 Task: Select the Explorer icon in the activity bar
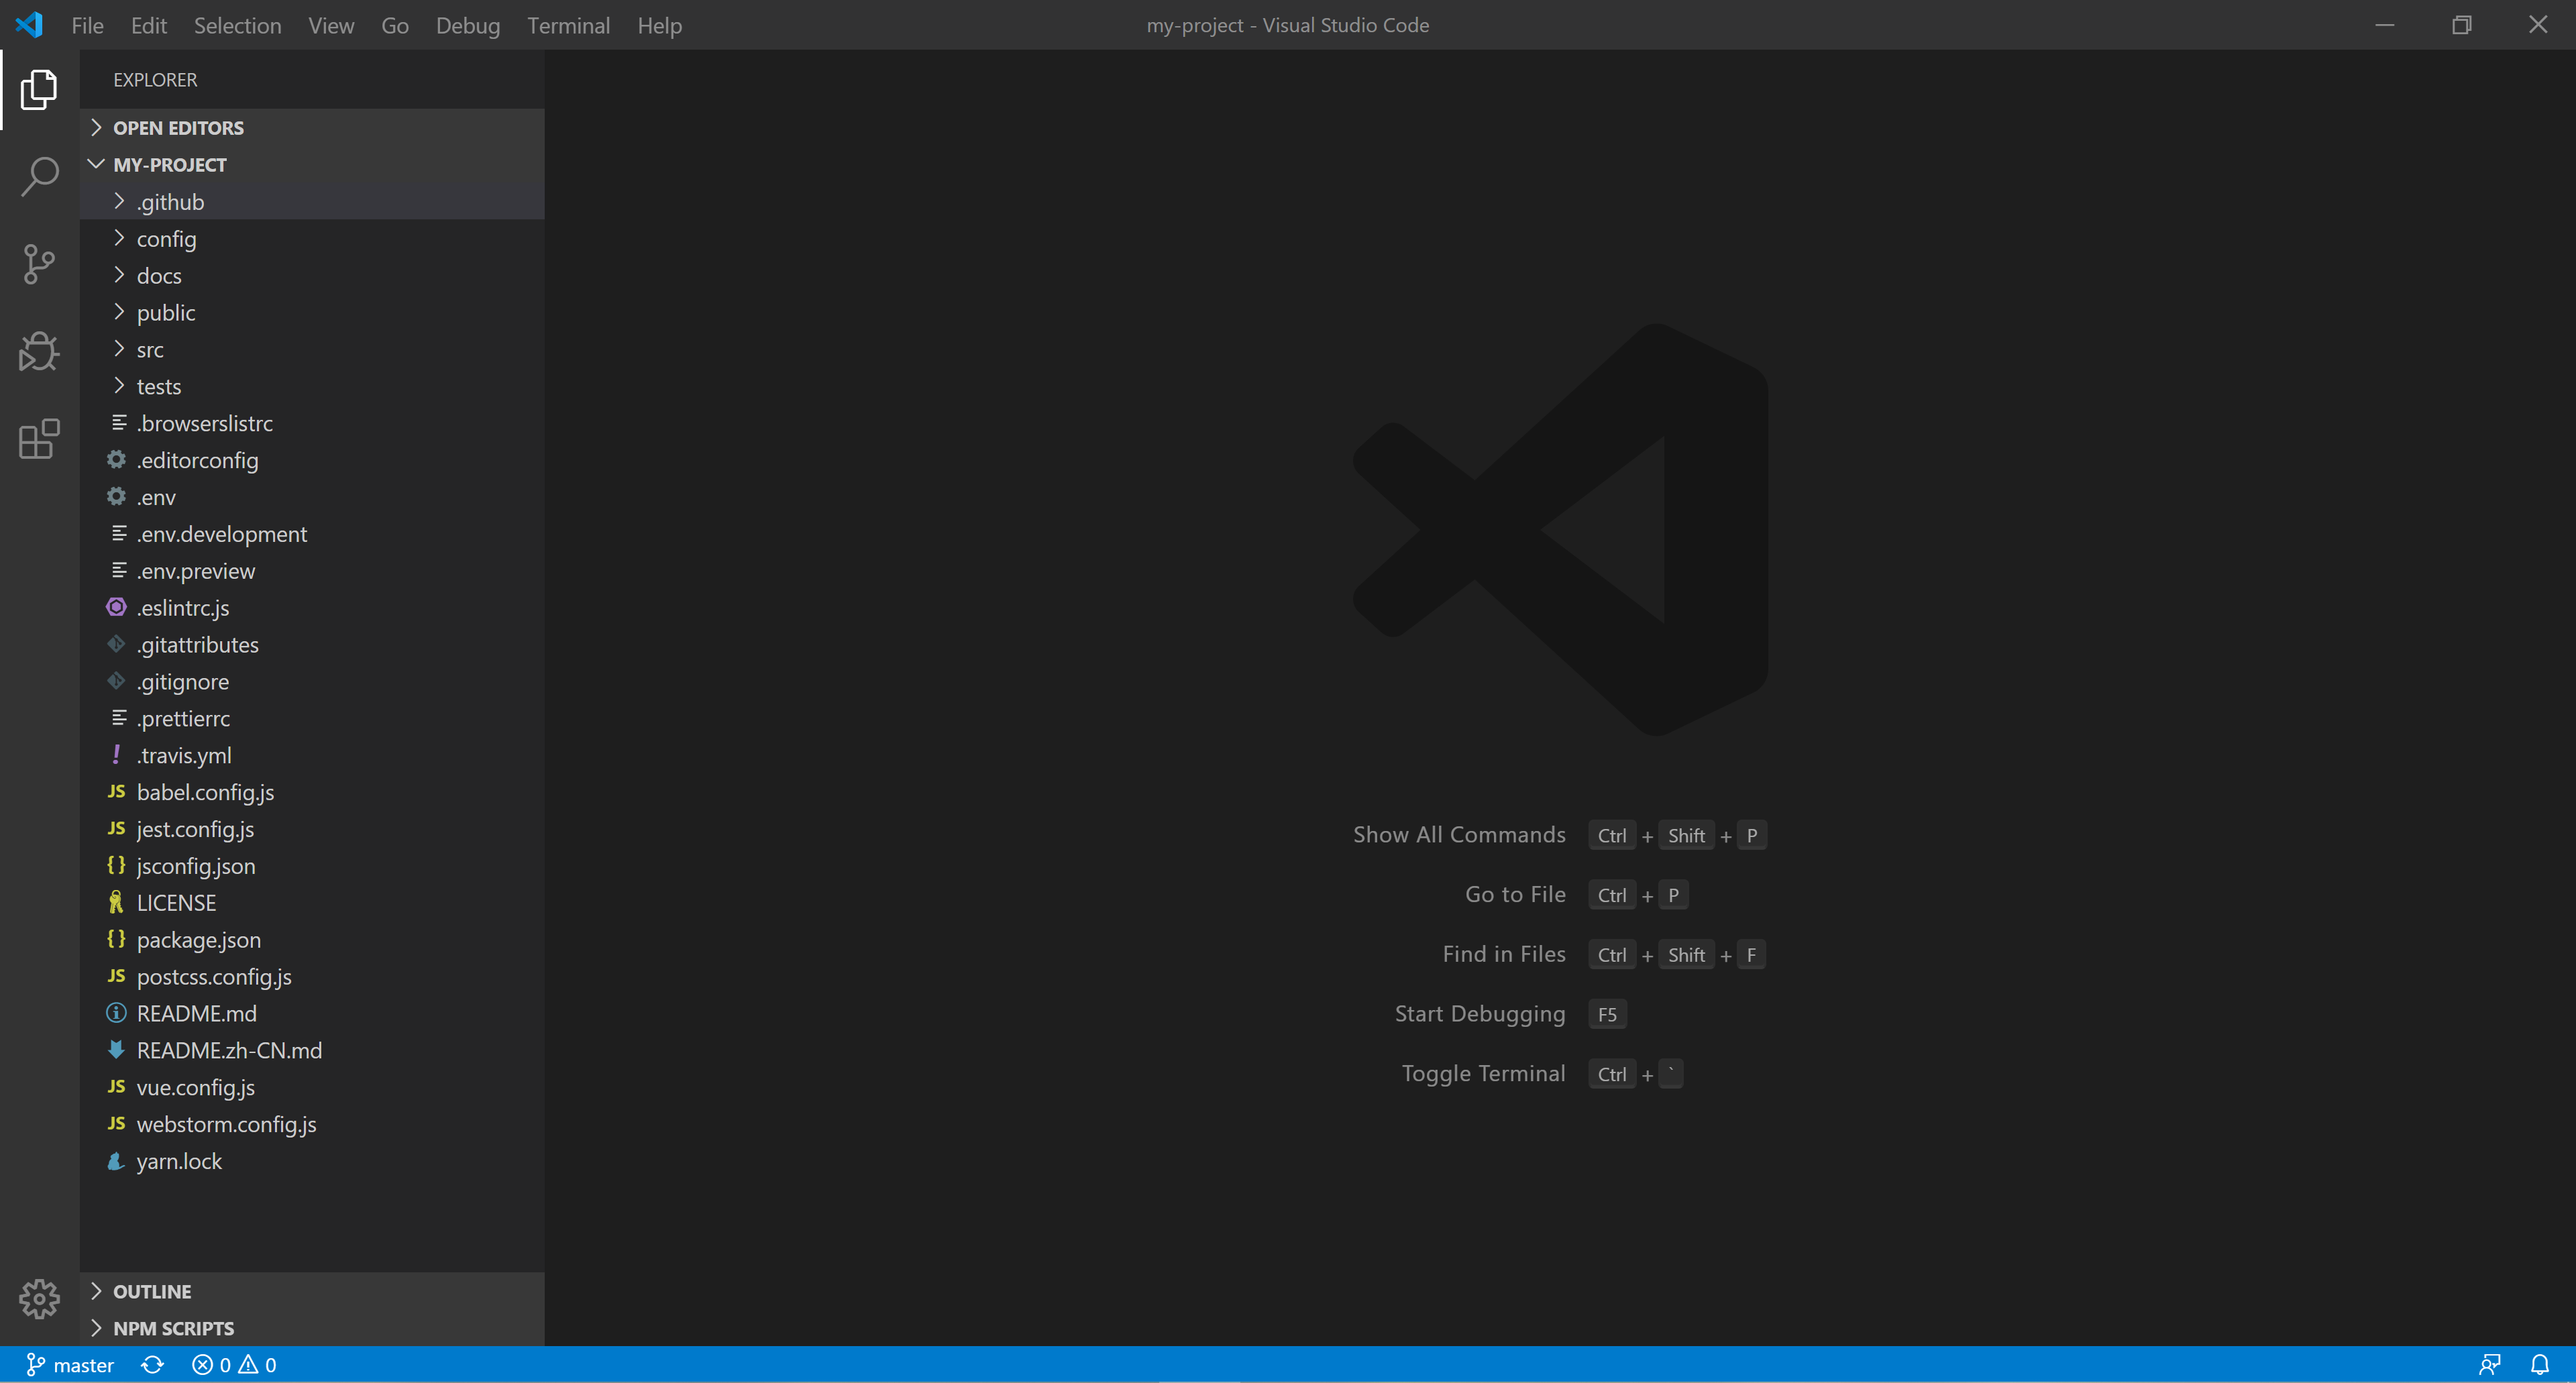point(38,89)
